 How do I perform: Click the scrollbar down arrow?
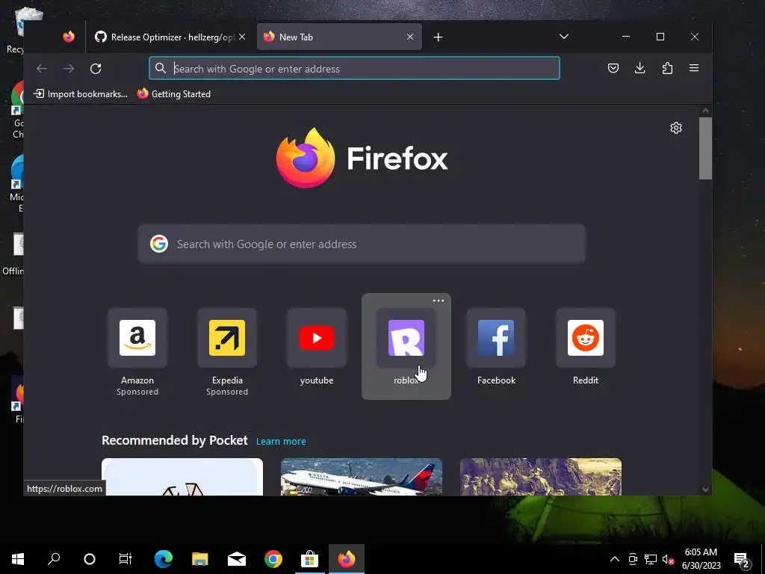[705, 489]
